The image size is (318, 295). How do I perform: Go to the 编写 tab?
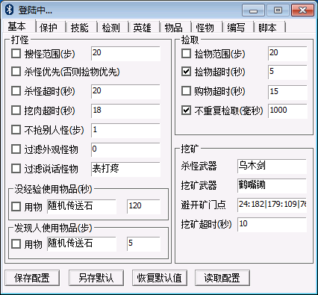[236, 28]
